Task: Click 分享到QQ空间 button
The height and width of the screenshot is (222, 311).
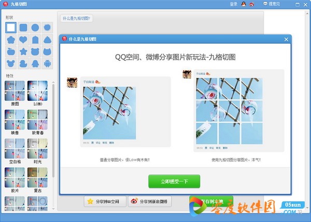Action: [x=105, y=201]
